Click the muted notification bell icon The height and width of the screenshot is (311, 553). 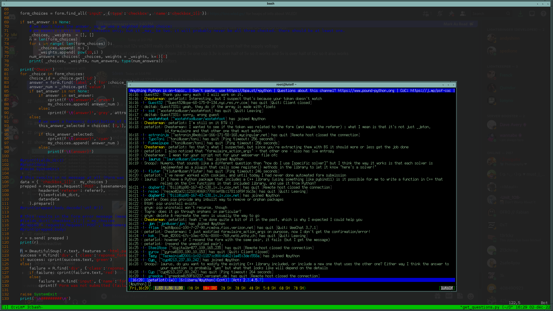pyautogui.click(x=440, y=14)
